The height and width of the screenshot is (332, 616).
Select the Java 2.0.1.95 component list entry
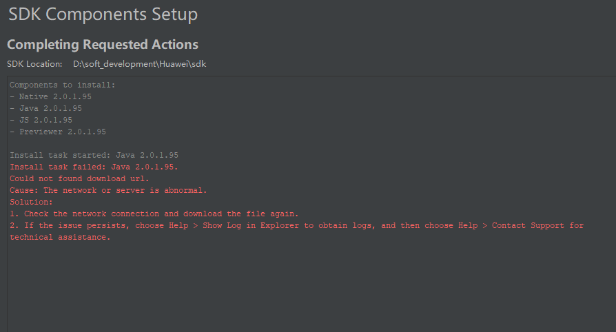pyautogui.click(x=45, y=108)
